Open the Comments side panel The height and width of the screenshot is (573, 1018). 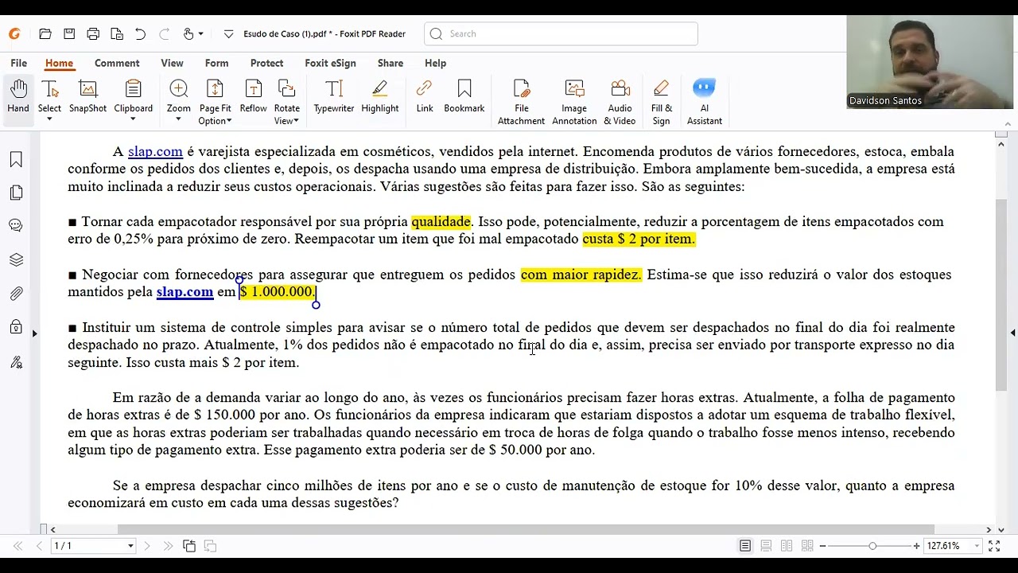tap(16, 226)
